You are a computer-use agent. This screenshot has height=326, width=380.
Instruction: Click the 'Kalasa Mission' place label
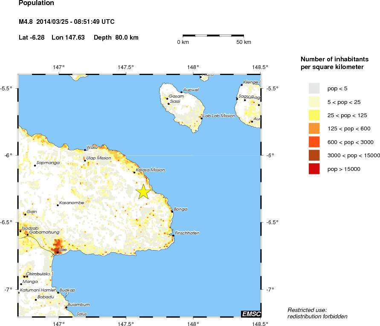tap(150, 170)
